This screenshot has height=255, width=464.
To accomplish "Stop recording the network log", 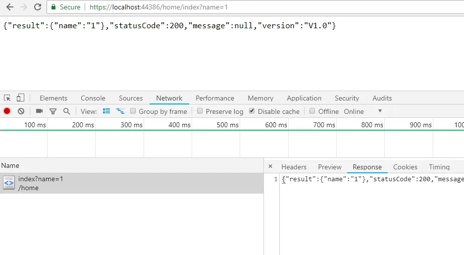I will click(x=7, y=111).
